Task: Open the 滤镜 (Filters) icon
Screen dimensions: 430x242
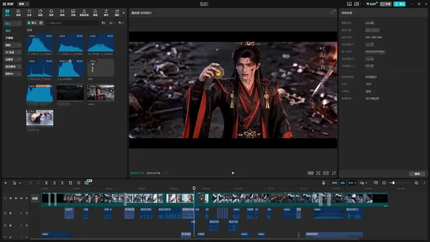Action: [95, 12]
